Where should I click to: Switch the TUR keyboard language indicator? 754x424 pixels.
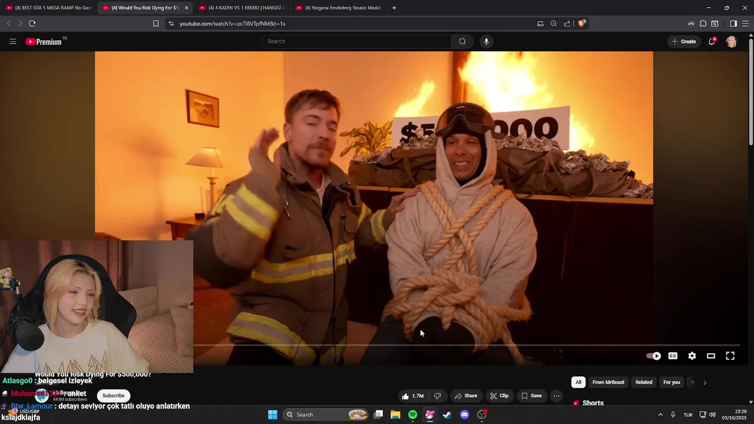(x=688, y=415)
